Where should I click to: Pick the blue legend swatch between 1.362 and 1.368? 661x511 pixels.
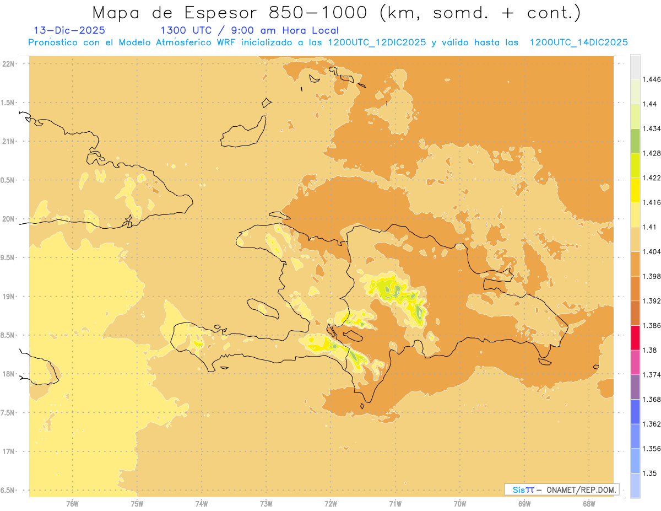[635, 411]
